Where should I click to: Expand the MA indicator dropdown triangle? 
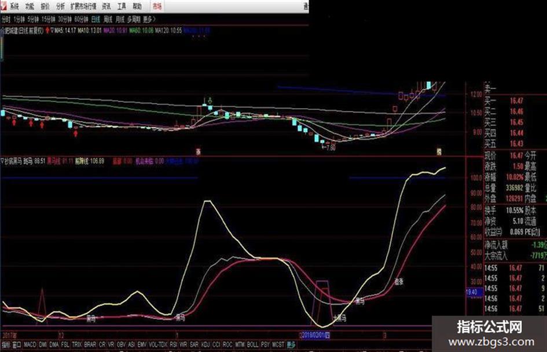tap(52, 30)
